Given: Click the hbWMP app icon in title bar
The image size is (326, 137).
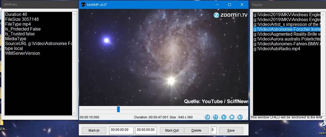Looking at the screenshot, I should tap(83, 5).
